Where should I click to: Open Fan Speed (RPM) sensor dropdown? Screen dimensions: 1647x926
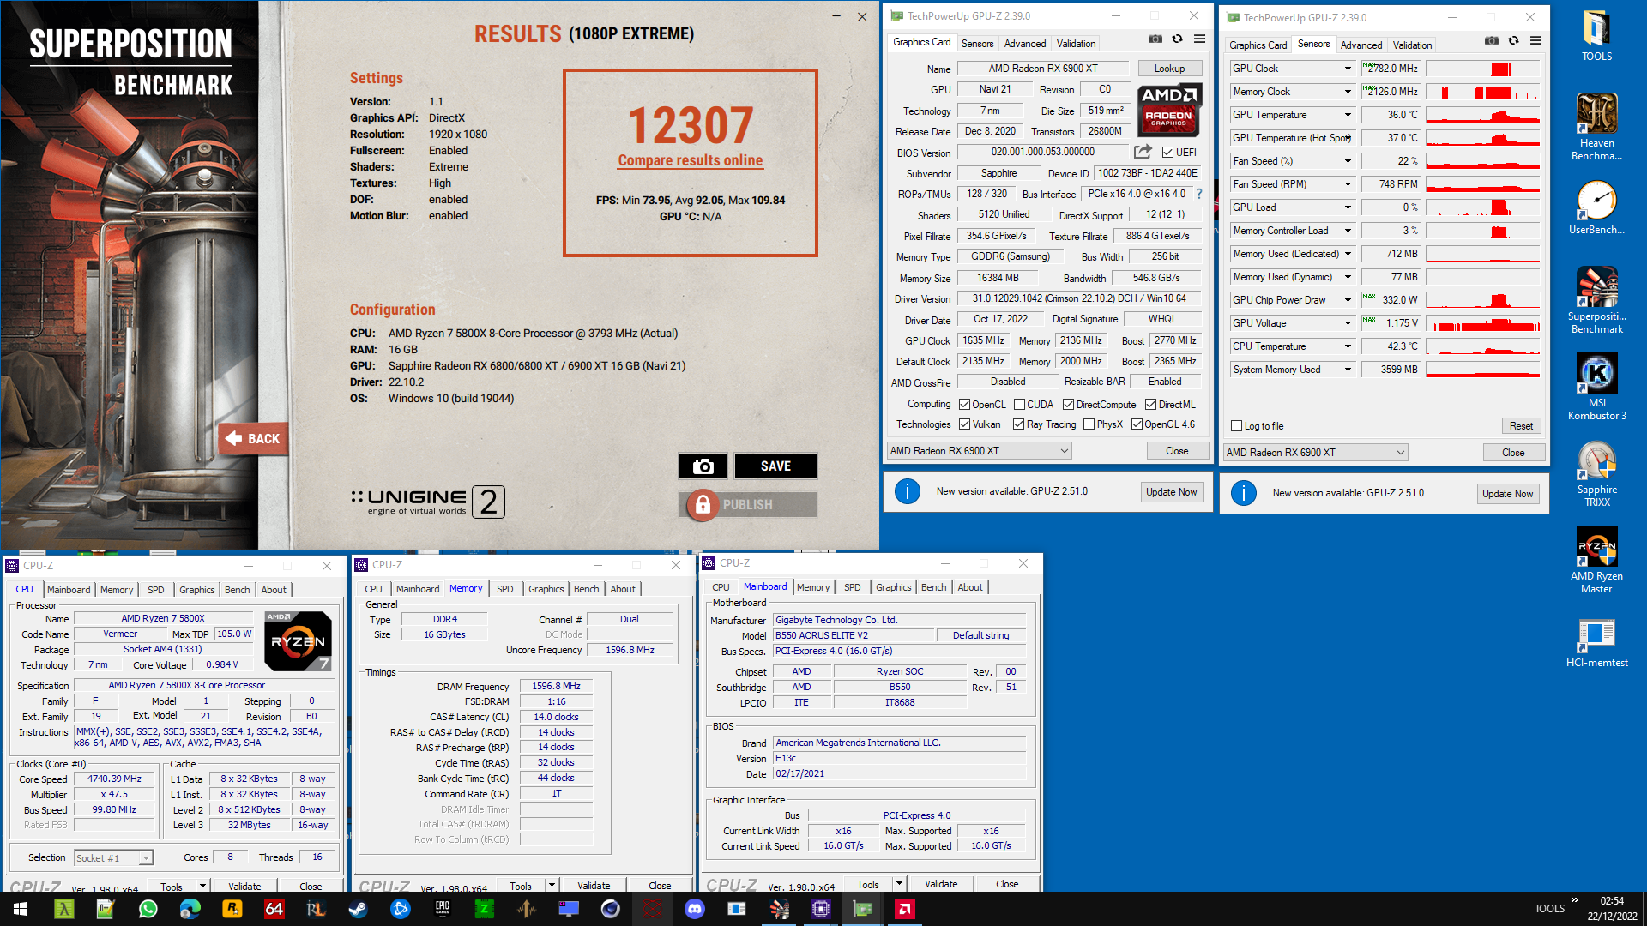point(1347,184)
